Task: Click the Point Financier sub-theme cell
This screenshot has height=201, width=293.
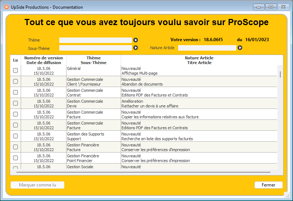Action: pyautogui.click(x=80, y=161)
